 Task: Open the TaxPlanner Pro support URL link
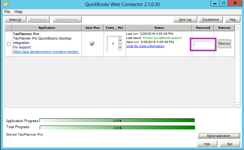point(46,52)
